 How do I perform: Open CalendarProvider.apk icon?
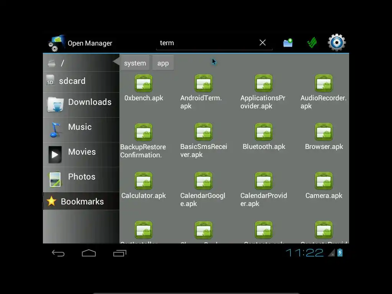point(263,181)
